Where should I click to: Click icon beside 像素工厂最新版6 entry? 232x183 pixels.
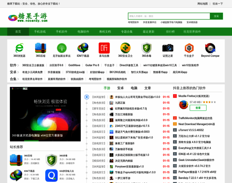tap(111, 143)
